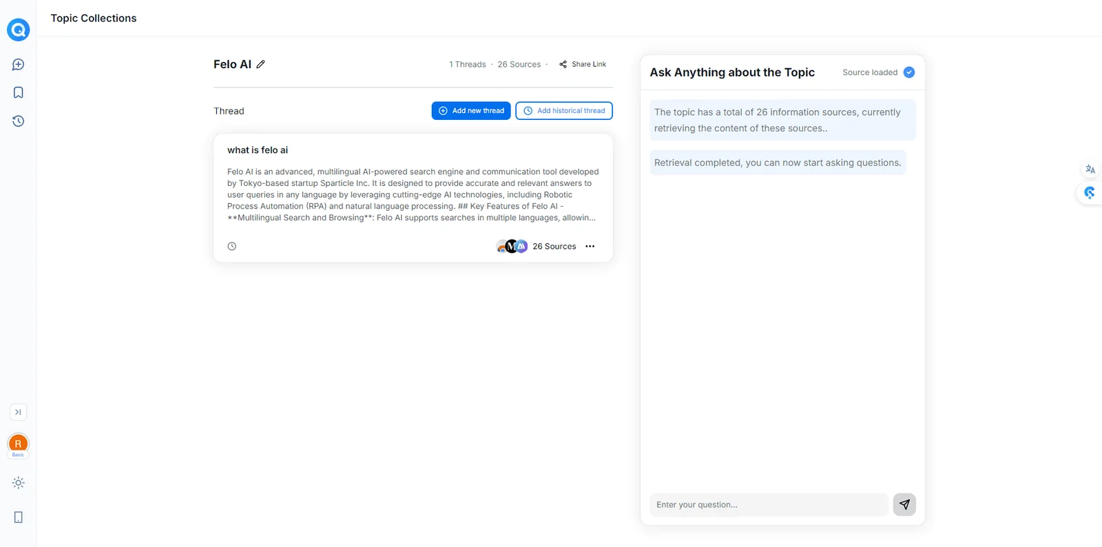Click the Source loaded checkmark indicator
Viewport: 1102px width, 547px height.
click(x=908, y=72)
